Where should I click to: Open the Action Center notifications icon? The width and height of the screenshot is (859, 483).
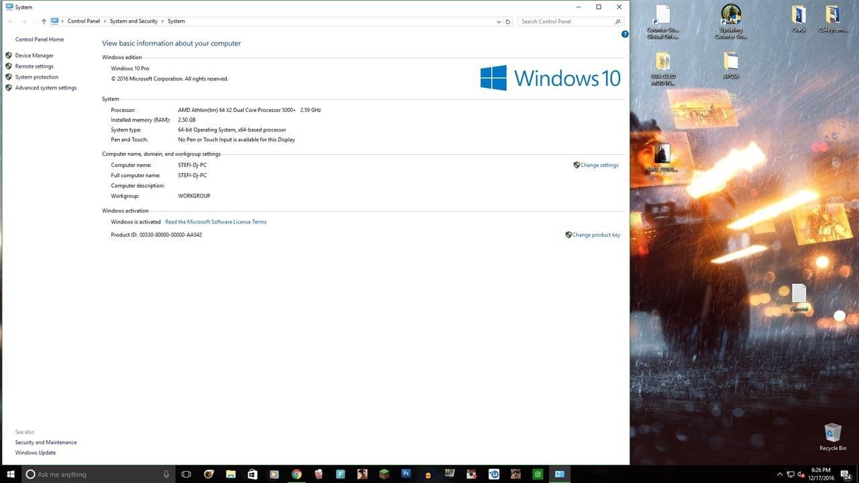(847, 474)
